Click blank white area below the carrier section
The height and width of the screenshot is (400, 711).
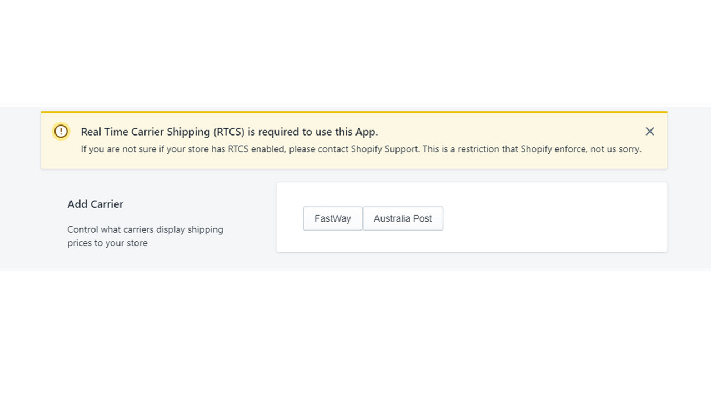(x=355, y=333)
